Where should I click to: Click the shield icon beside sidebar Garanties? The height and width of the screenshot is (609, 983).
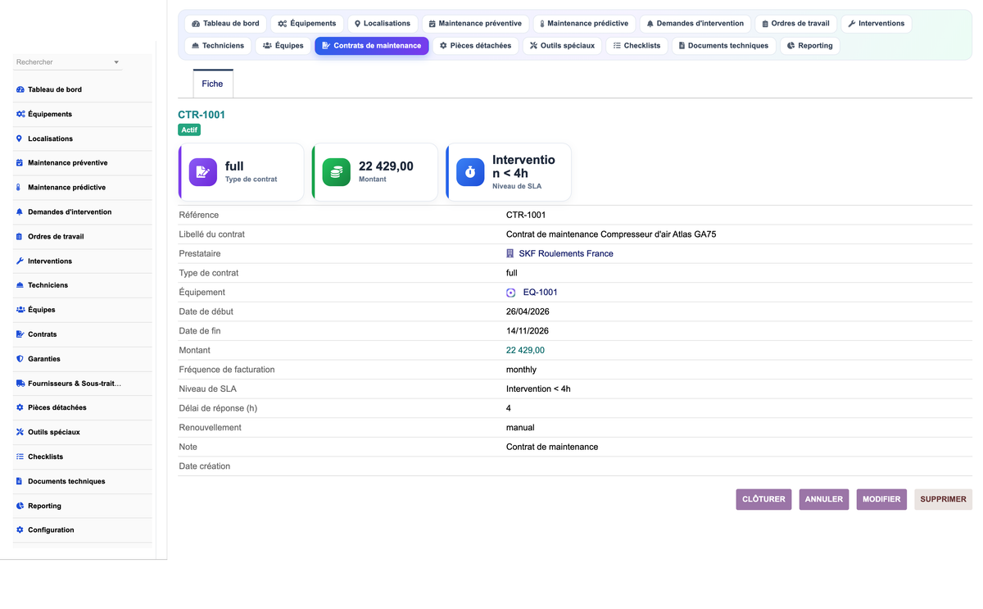tap(20, 359)
